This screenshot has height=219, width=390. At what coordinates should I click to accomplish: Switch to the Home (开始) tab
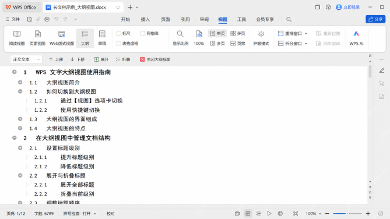[x=125, y=19]
